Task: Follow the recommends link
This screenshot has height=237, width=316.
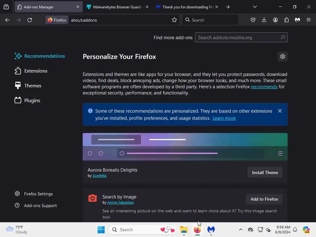Action: pyautogui.click(x=264, y=87)
